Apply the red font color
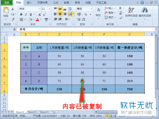 pos(37,19)
